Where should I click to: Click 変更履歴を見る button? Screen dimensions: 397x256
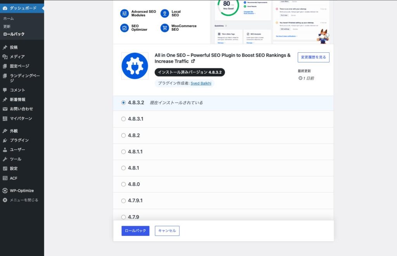pyautogui.click(x=313, y=57)
